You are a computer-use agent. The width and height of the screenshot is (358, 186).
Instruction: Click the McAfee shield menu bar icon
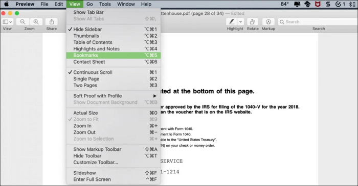(318, 4)
